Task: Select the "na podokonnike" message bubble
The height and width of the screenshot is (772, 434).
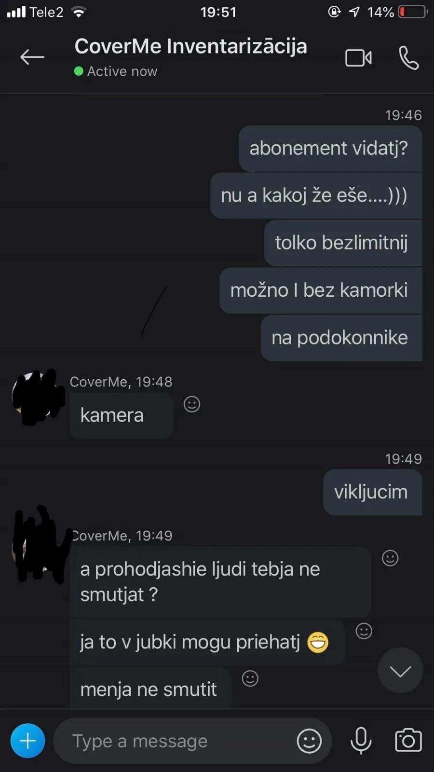Action: tap(341, 338)
